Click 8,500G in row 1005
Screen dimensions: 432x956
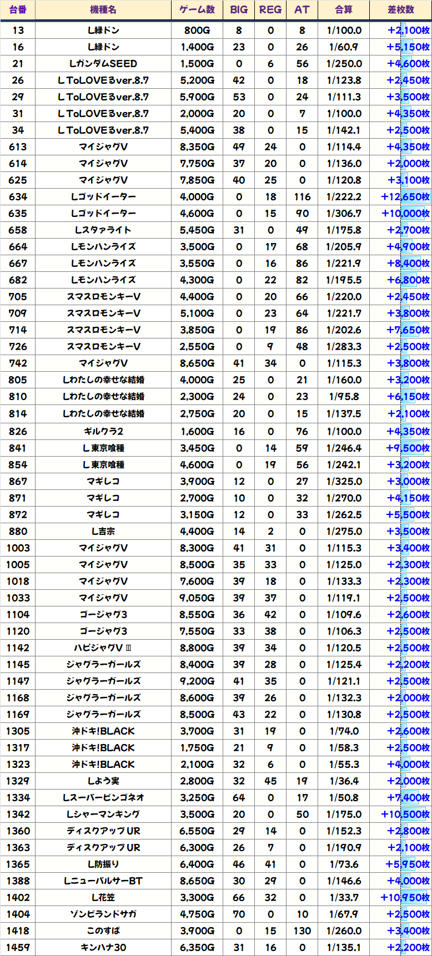197,565
